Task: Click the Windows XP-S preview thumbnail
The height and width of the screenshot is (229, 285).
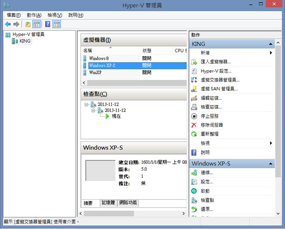Action: pos(100,170)
